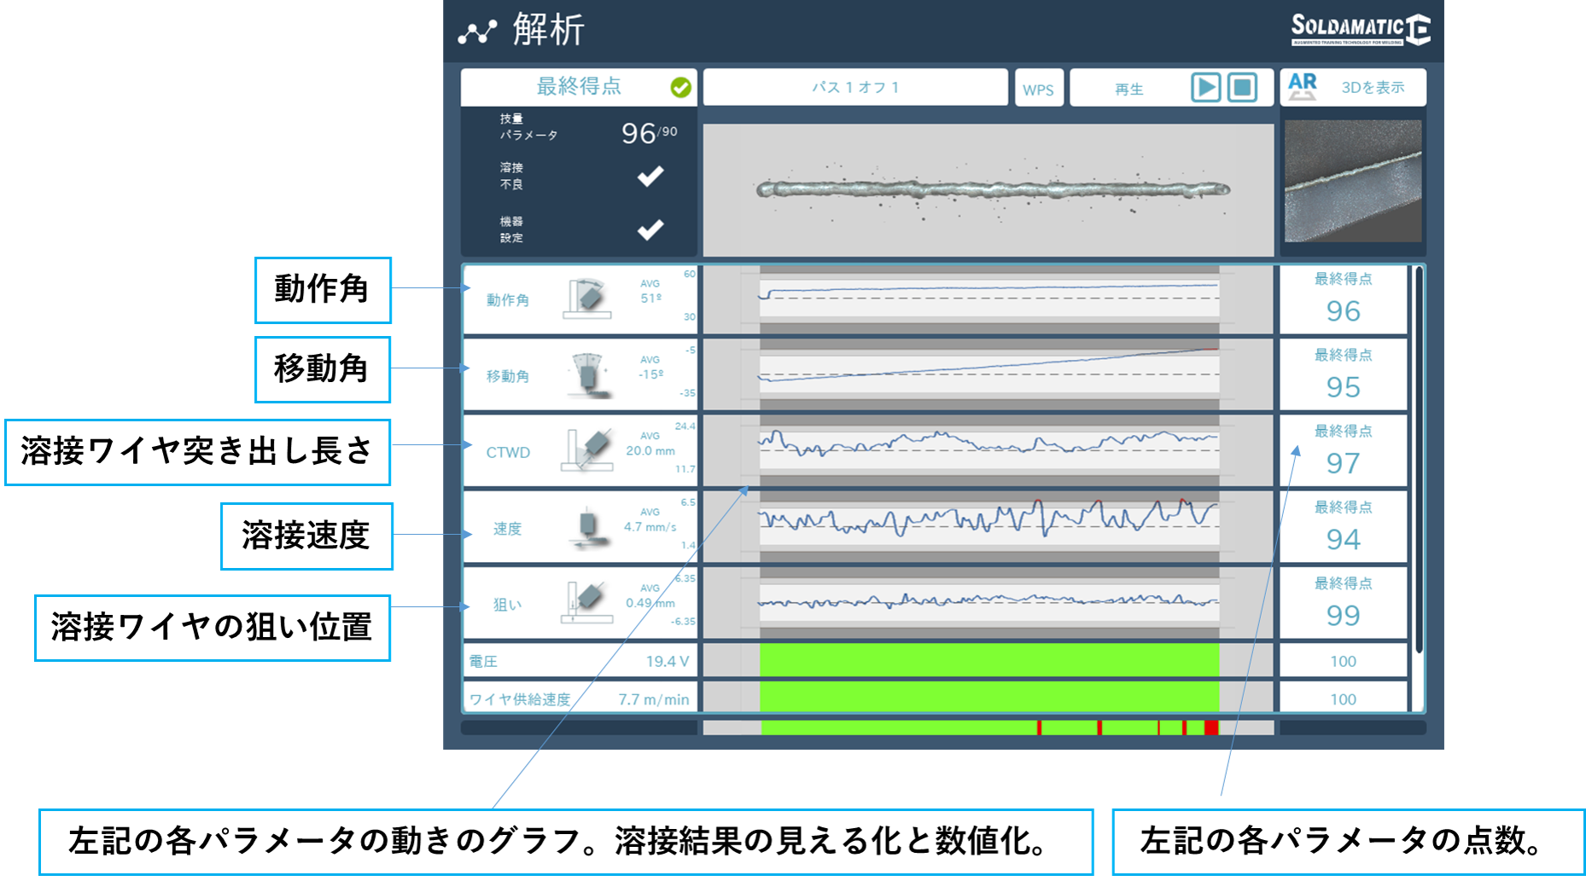This screenshot has height=881, width=1586.
Task: Click the AR icon beside 3Dを表示
Action: 1302,87
